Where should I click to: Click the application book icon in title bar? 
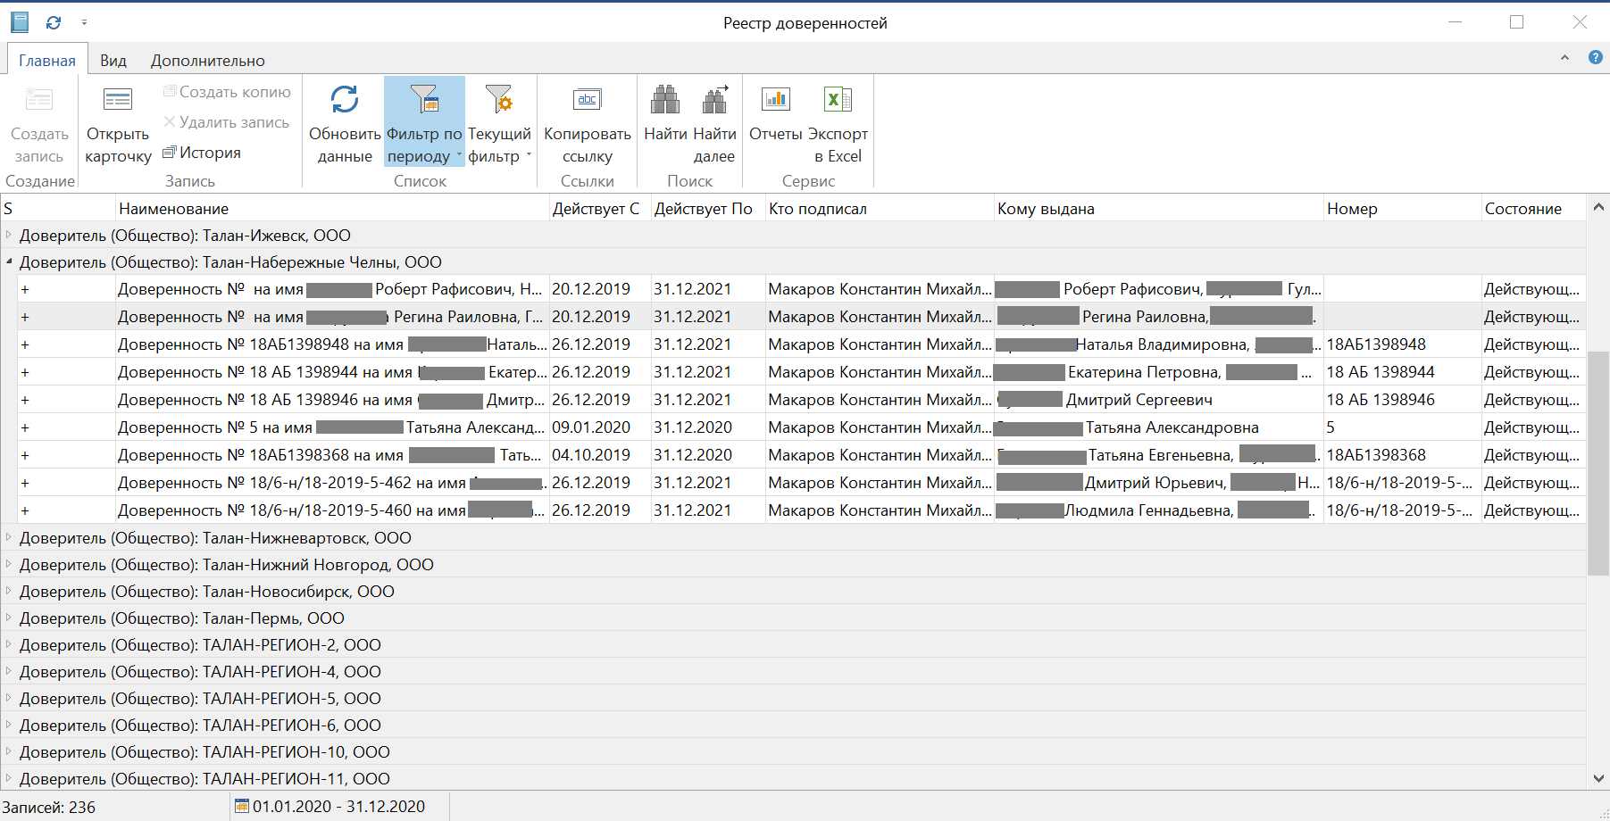pyautogui.click(x=20, y=22)
